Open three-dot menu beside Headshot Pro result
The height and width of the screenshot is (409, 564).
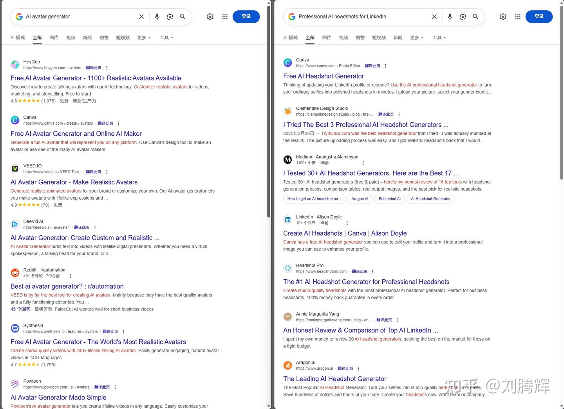pos(373,271)
